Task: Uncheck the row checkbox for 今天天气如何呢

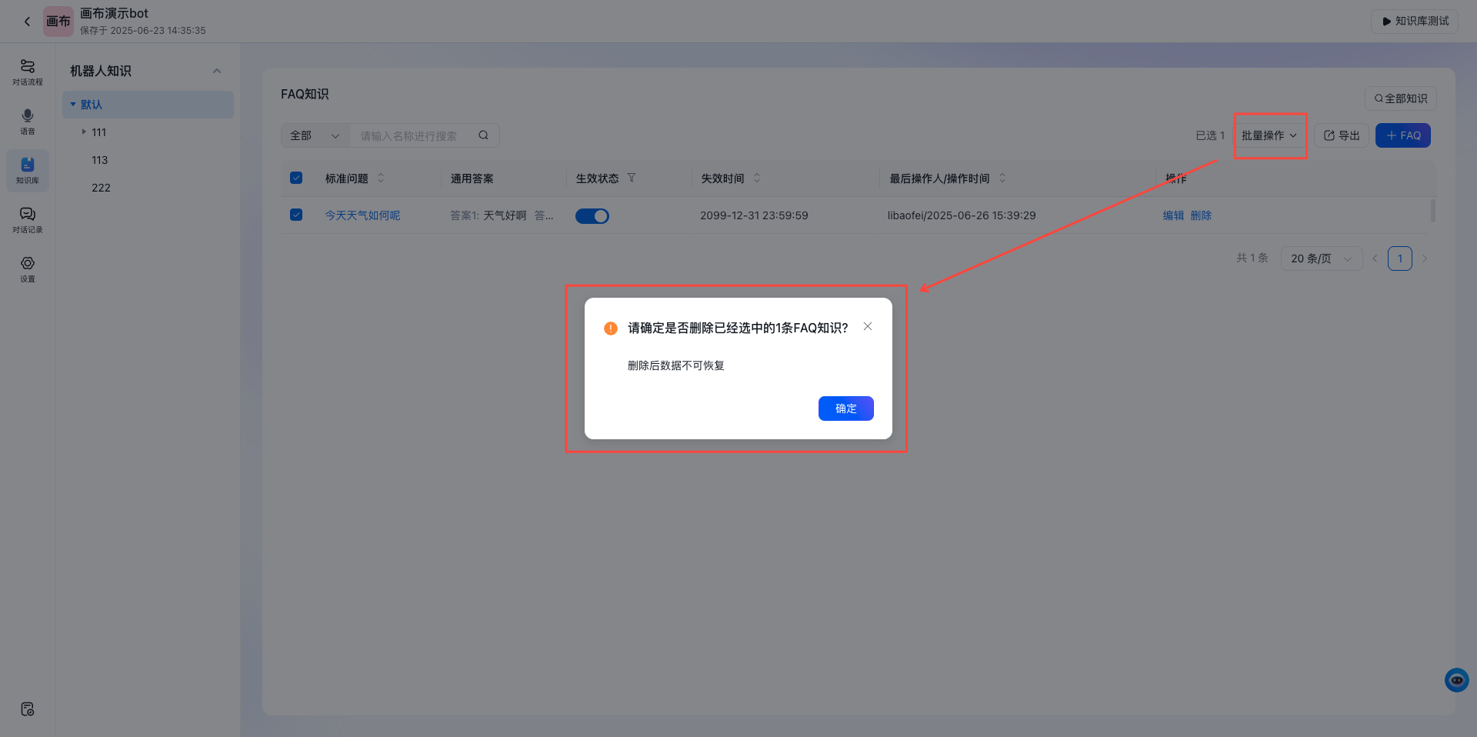Action: point(296,215)
